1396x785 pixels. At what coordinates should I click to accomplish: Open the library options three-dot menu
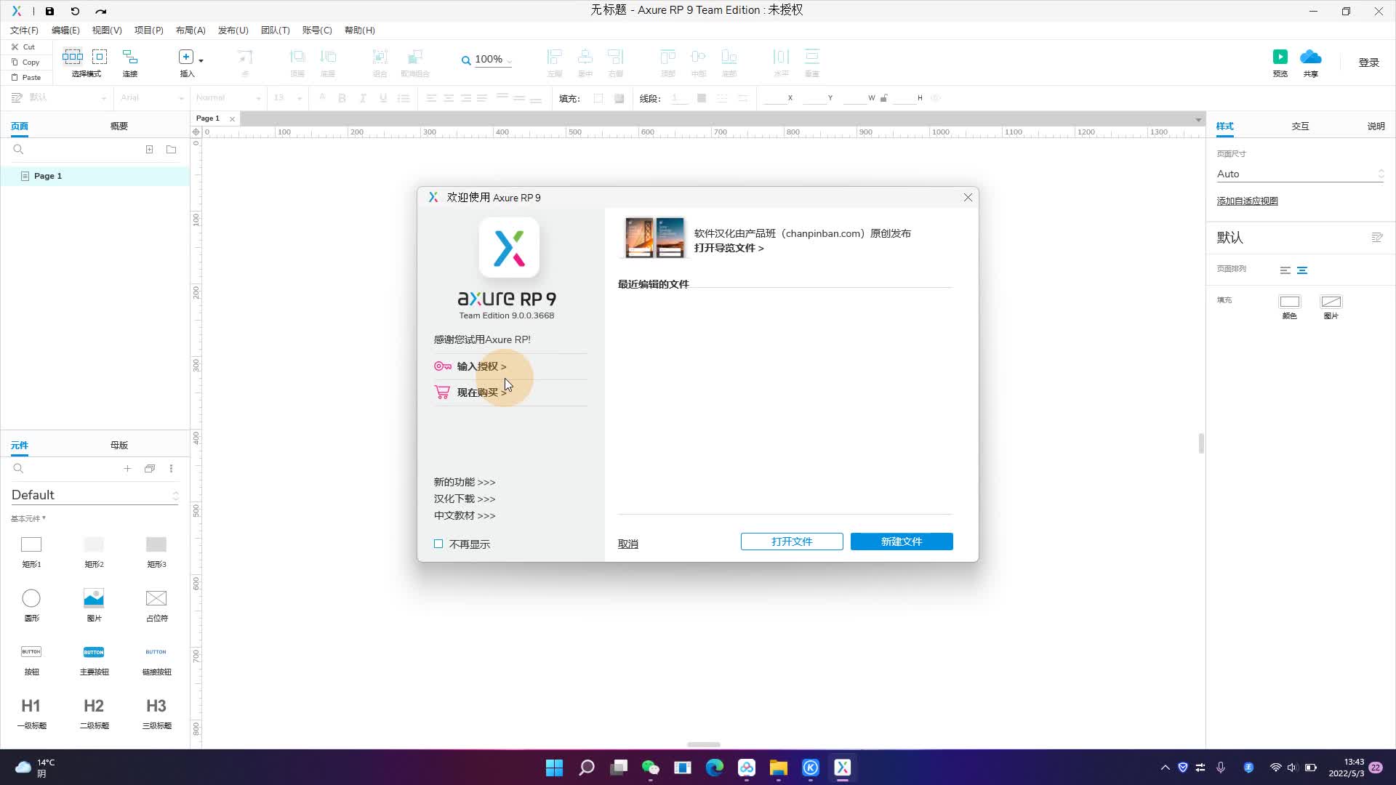tap(171, 468)
